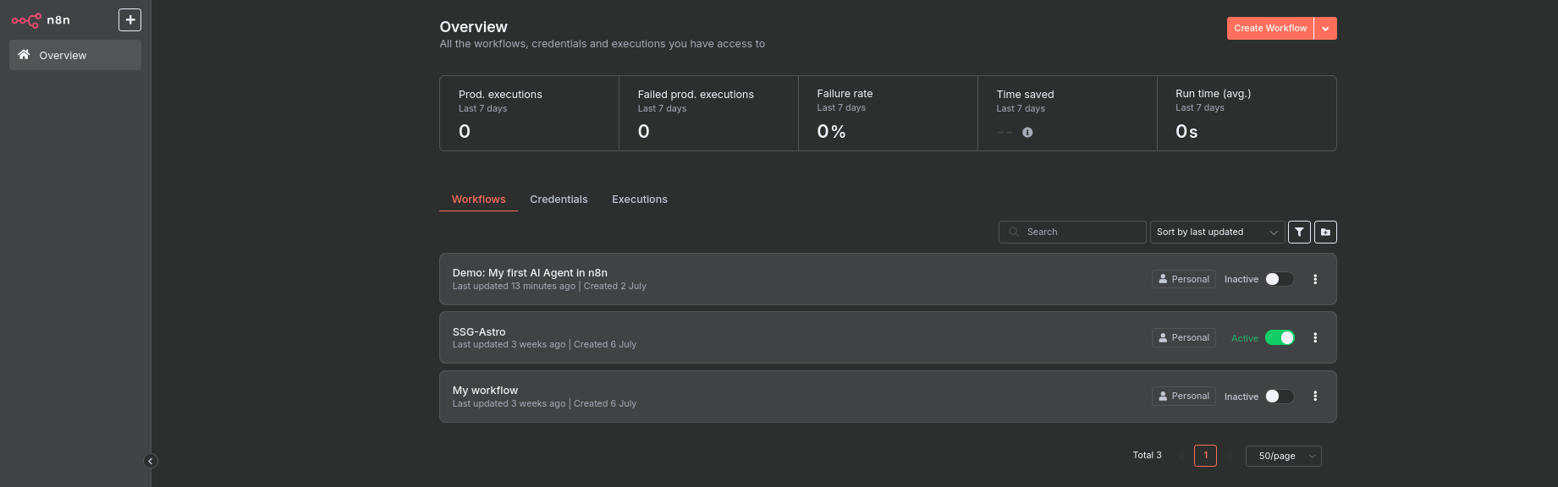Screen dimensions: 1558x487
Task: Select Overview in the sidebar
Action: pos(75,55)
